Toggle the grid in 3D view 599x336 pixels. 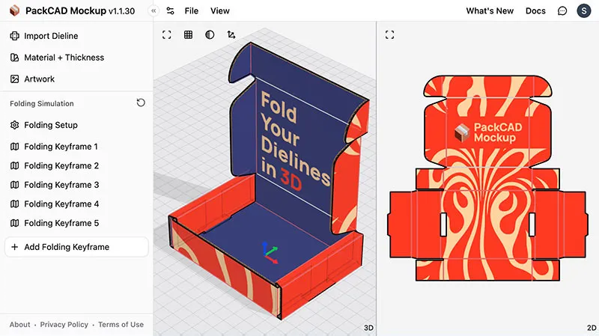pos(189,34)
